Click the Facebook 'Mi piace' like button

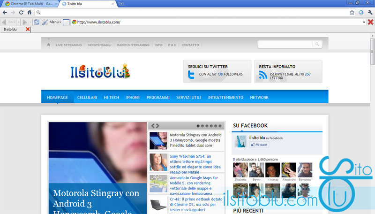pyautogui.click(x=259, y=145)
